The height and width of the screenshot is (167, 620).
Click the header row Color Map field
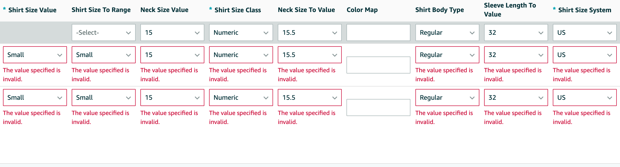coord(378,32)
